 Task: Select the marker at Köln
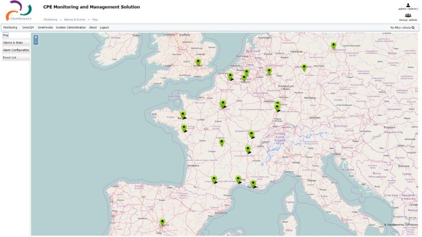pos(269,71)
